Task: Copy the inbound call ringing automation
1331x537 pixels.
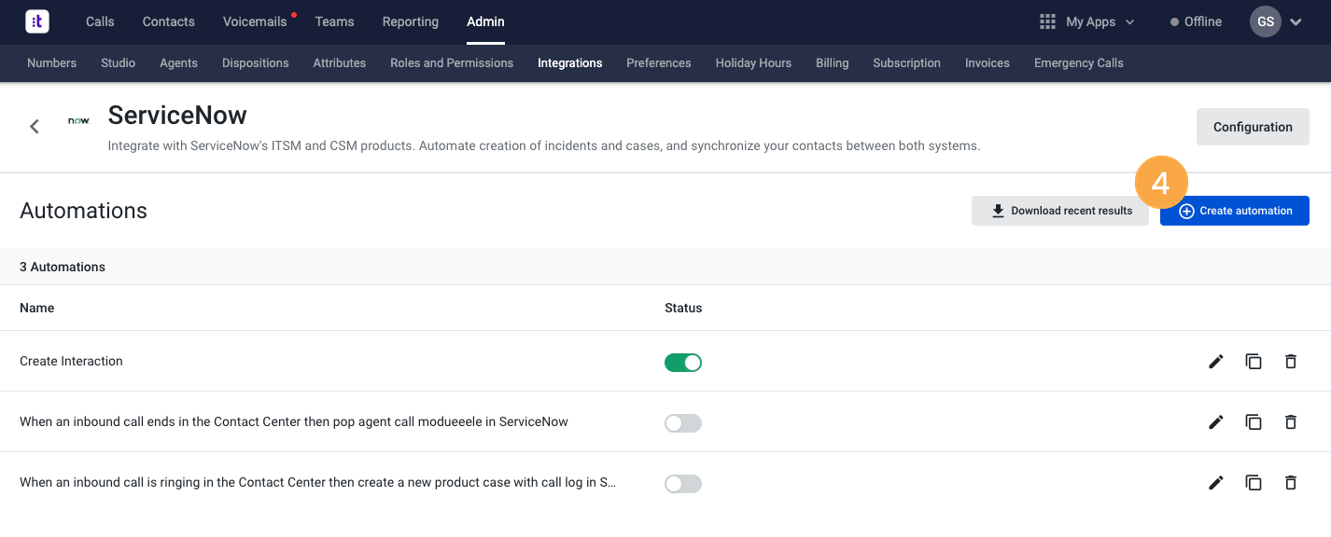Action: coord(1254,483)
